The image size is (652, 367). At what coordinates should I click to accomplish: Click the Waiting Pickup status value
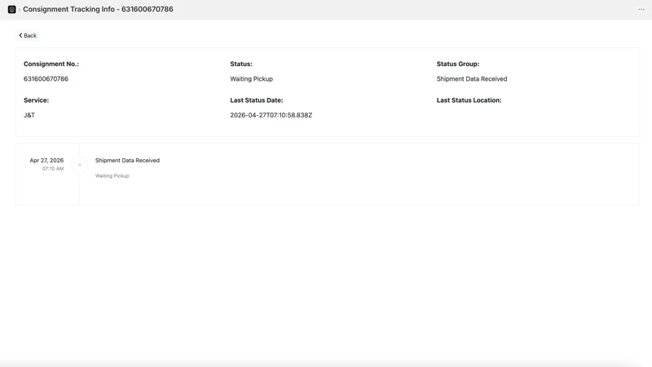(x=252, y=78)
